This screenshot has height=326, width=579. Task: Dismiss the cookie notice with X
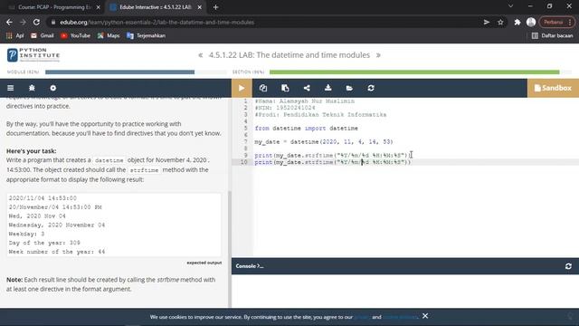point(425,316)
